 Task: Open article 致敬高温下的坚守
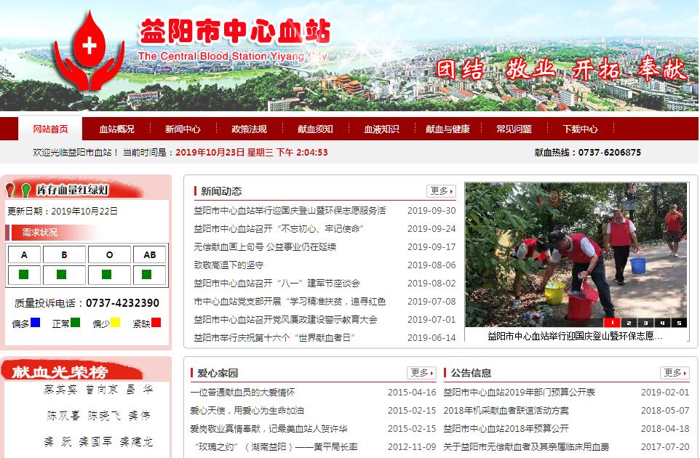(228, 265)
